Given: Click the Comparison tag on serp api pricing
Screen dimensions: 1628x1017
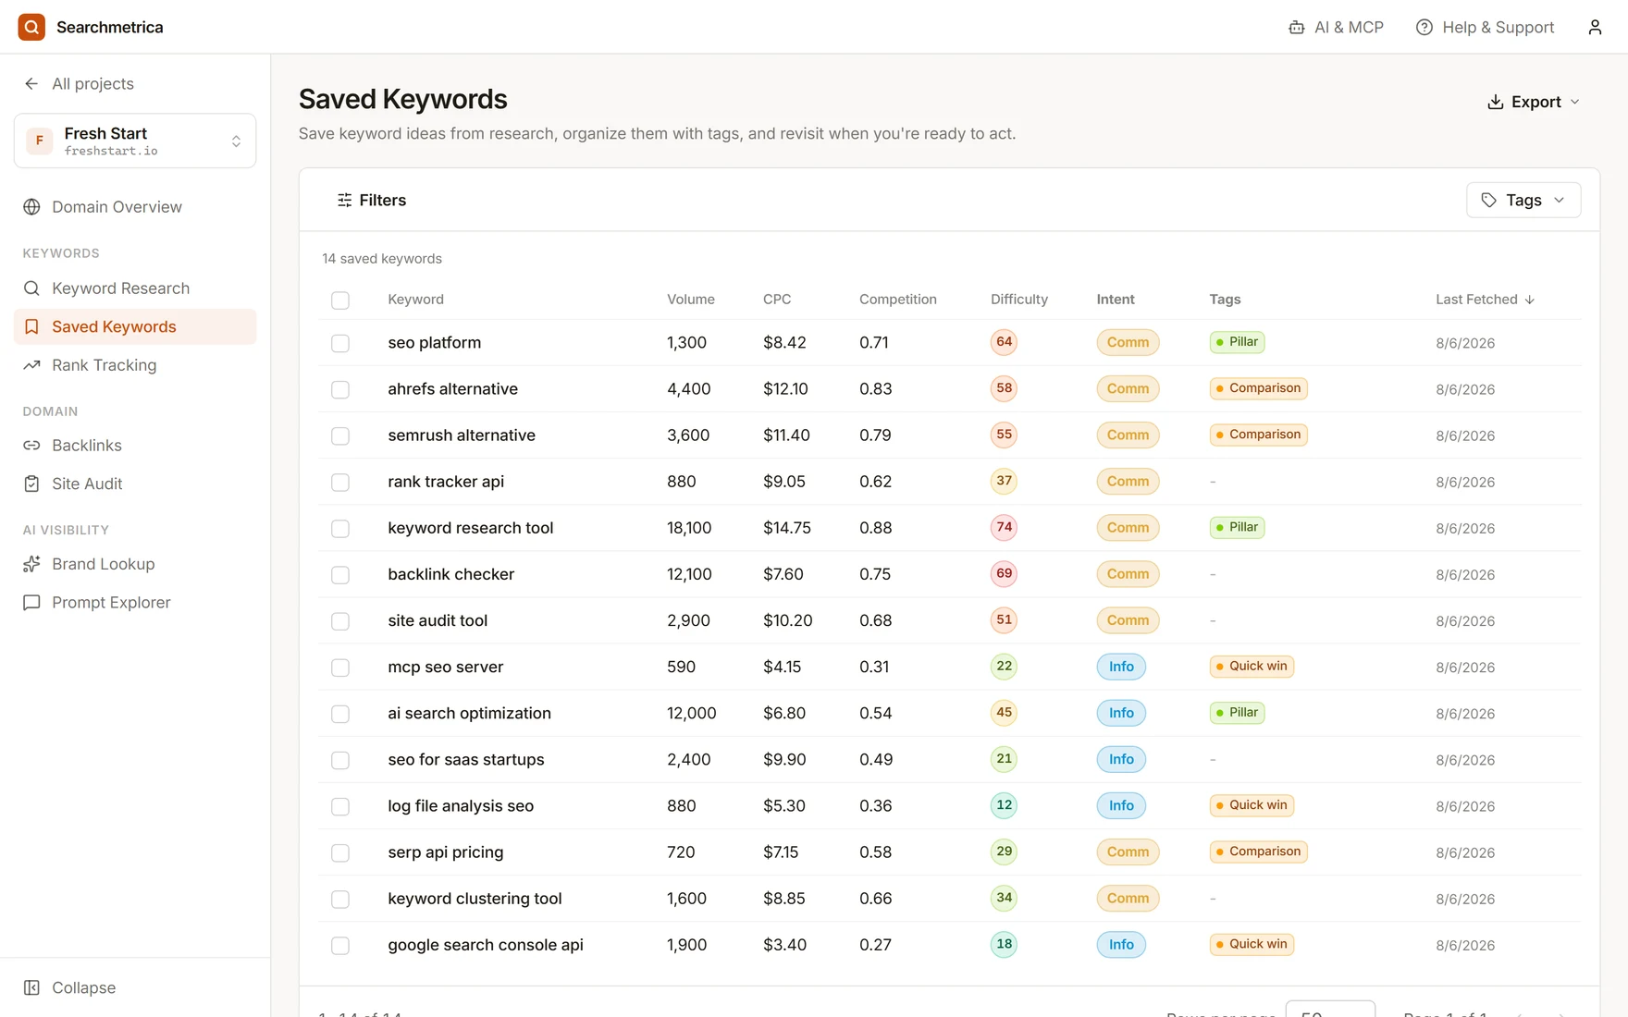Looking at the screenshot, I should pos(1258,852).
